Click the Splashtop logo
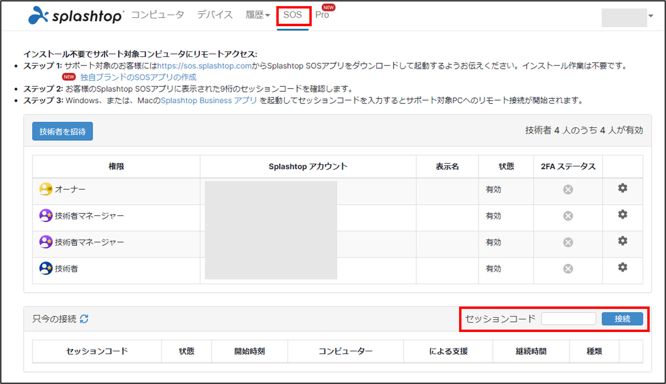The width and height of the screenshot is (666, 384). coord(76,15)
